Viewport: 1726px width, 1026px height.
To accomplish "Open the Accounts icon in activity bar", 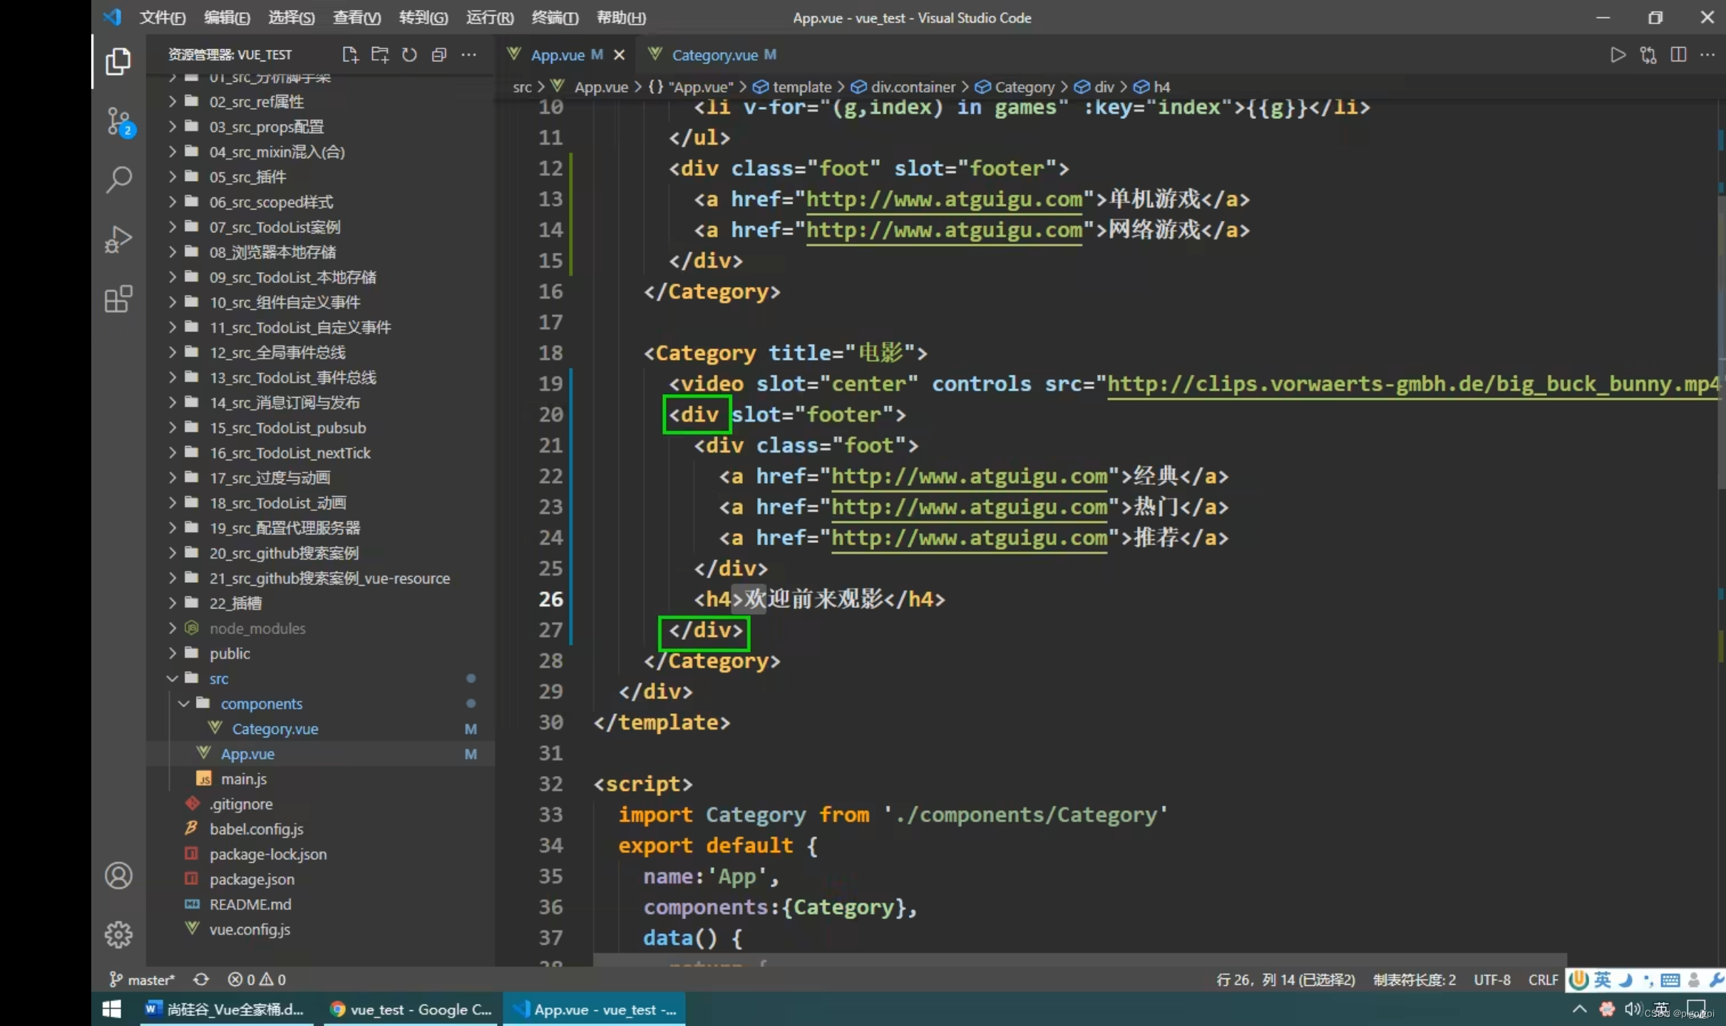I will [x=118, y=876].
